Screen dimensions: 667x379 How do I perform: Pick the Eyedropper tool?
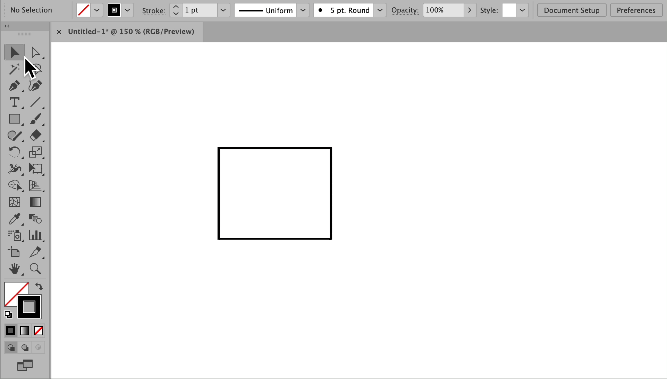click(x=14, y=219)
